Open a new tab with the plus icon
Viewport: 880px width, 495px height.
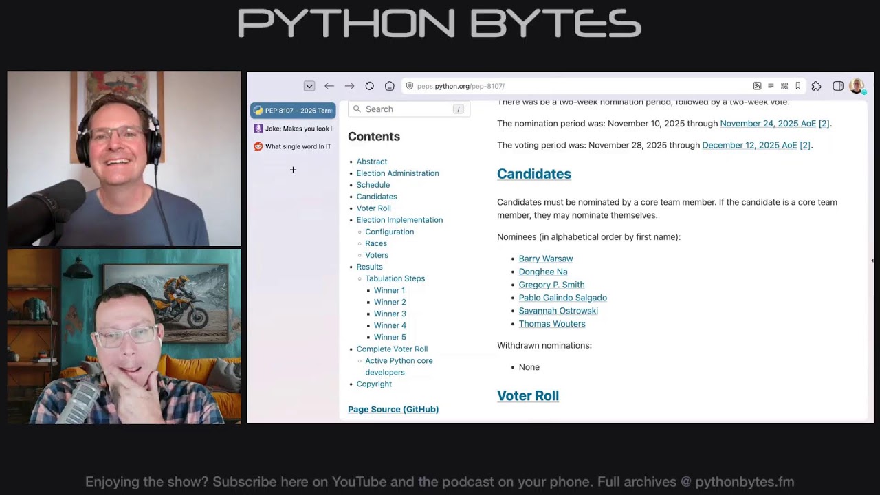pos(293,170)
